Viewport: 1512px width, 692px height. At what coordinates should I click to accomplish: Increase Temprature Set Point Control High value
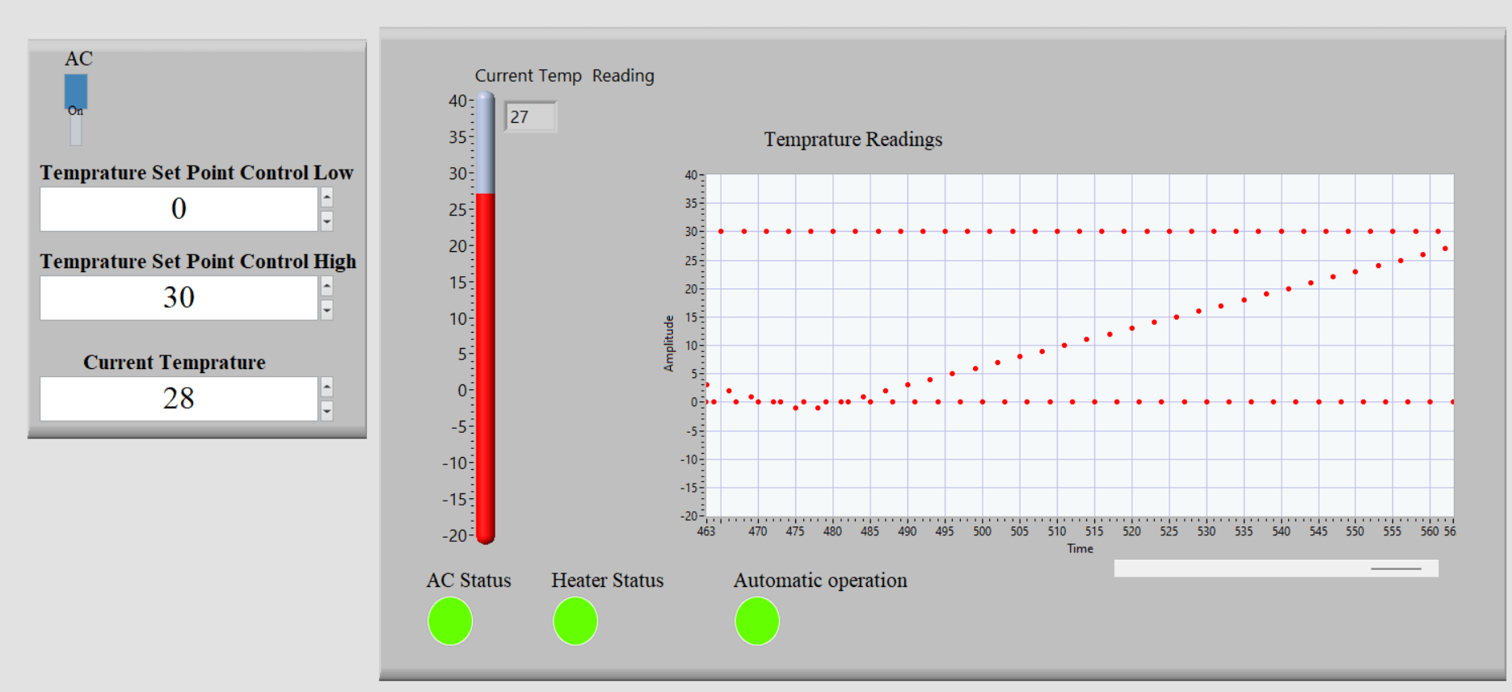tap(326, 287)
